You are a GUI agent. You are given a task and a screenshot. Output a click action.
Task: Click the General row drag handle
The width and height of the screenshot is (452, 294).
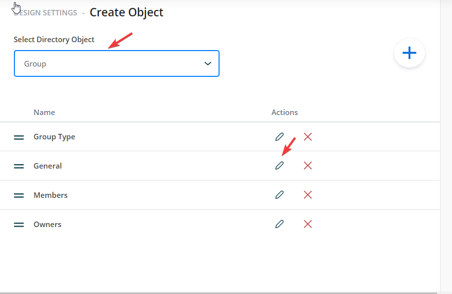click(x=18, y=166)
